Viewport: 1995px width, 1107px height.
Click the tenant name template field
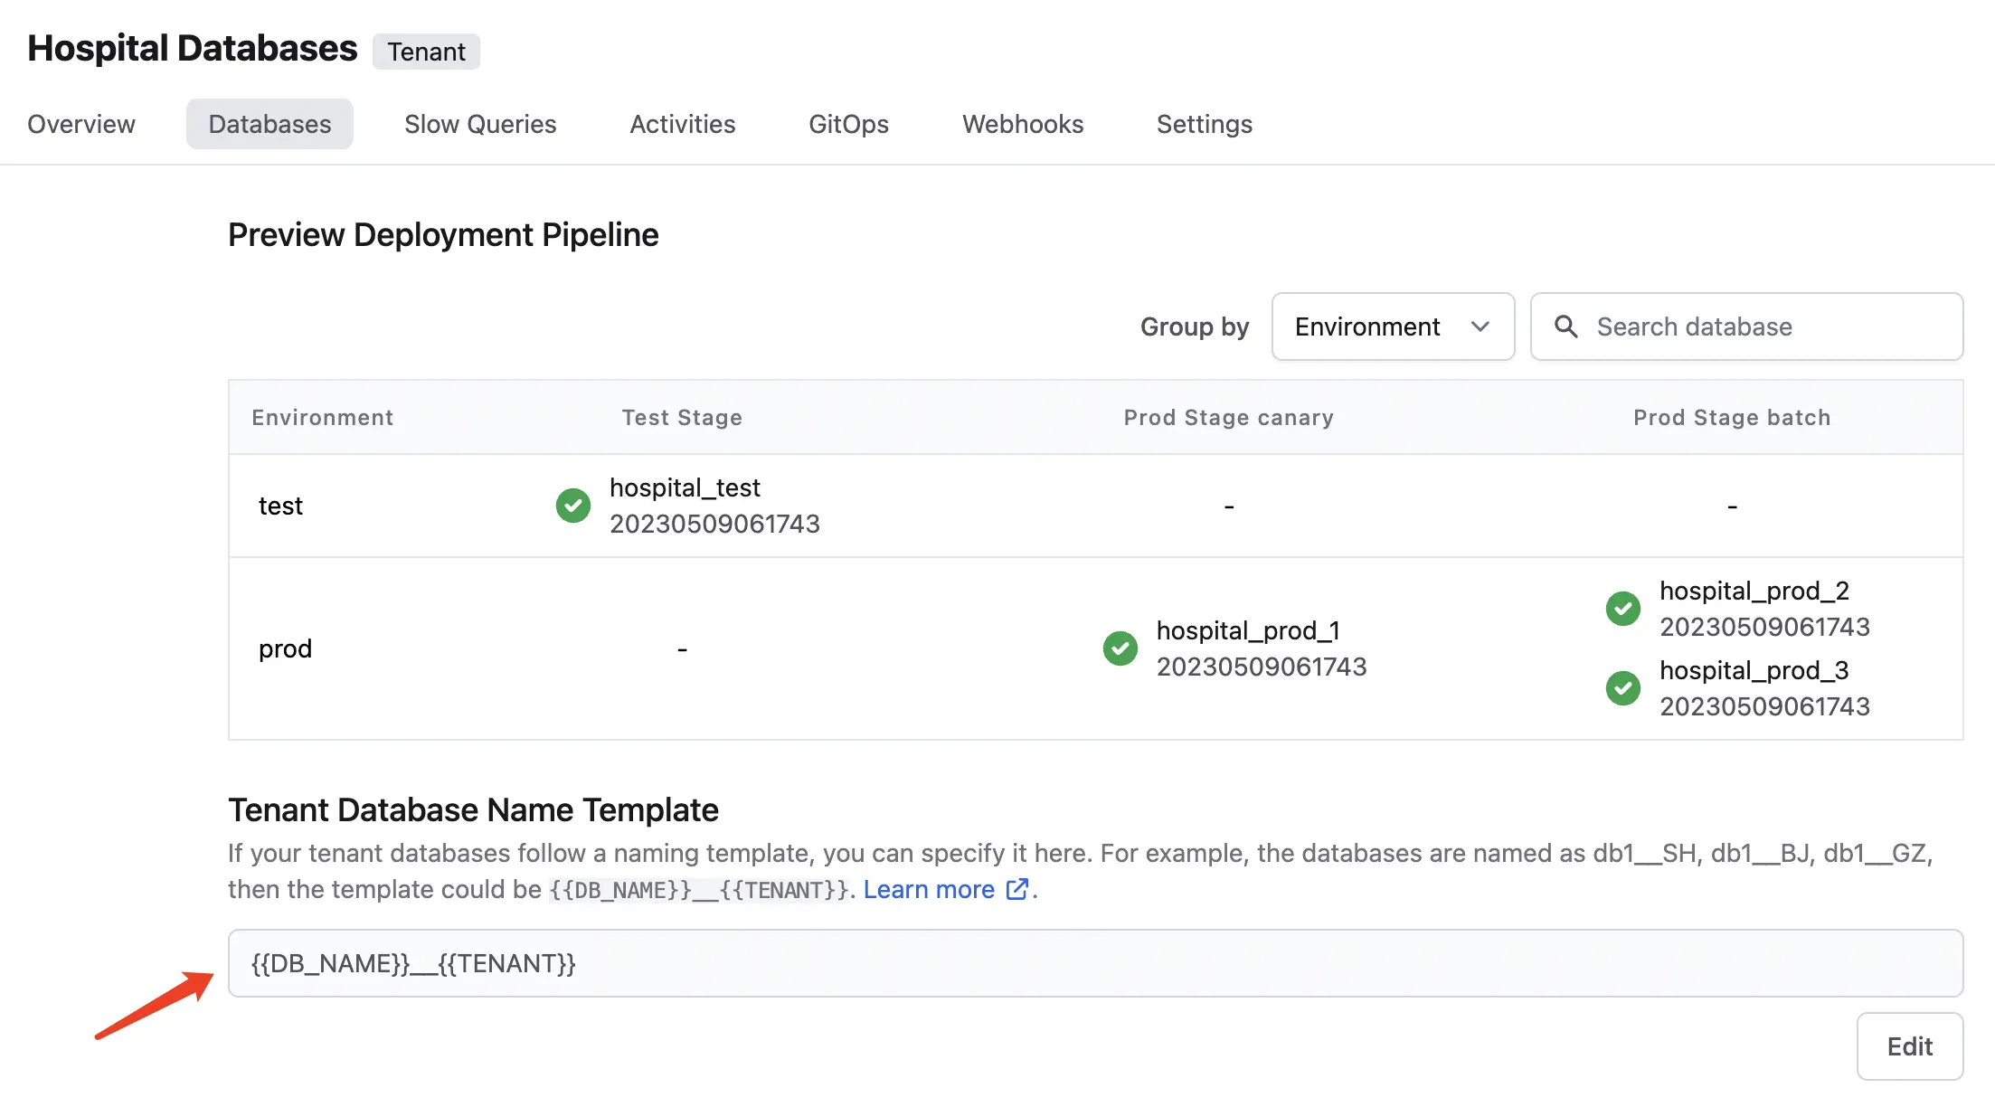pos(1095,963)
